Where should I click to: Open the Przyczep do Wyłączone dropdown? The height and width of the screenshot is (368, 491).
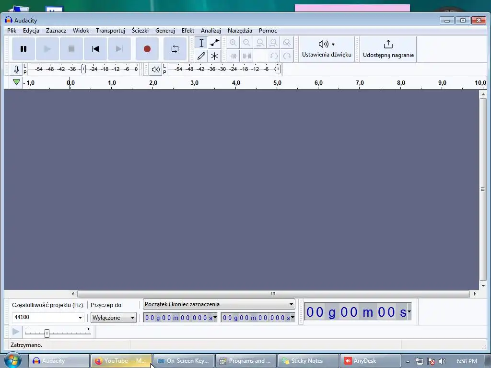pos(113,317)
